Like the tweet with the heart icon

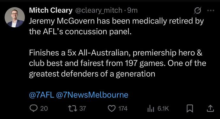[x=112, y=108]
